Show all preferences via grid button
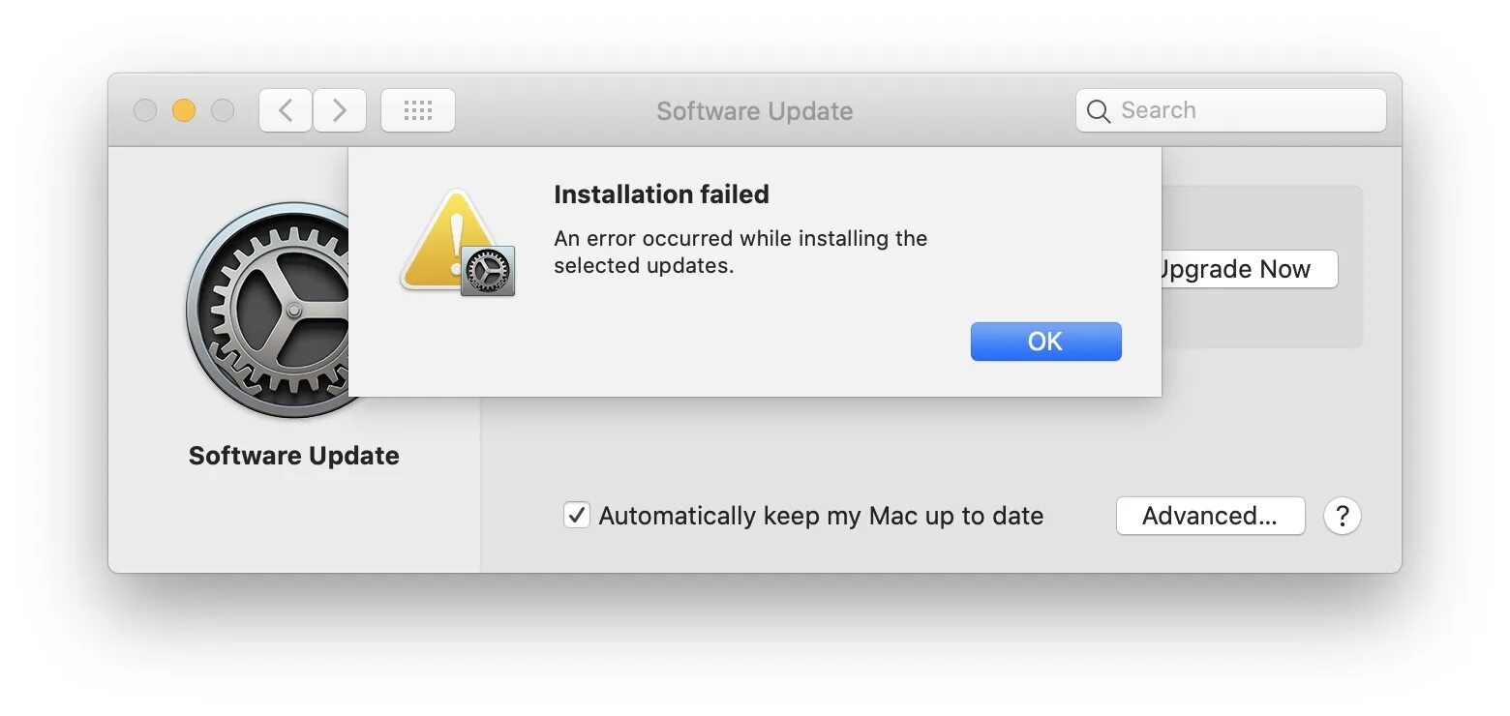The height and width of the screenshot is (716, 1510). pos(417,110)
